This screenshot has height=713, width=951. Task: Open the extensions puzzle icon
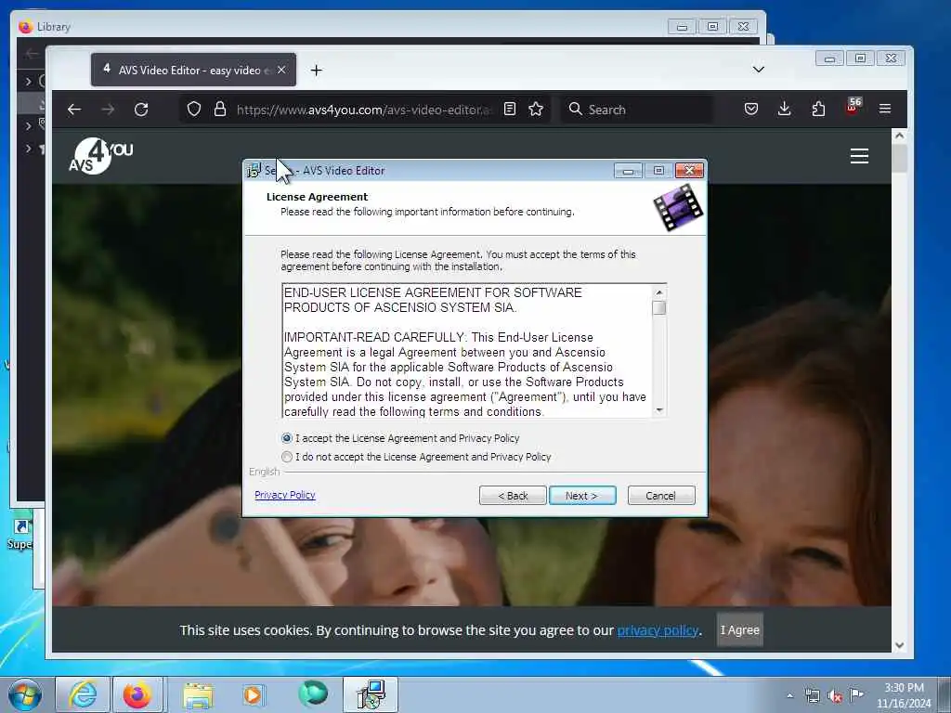click(818, 110)
